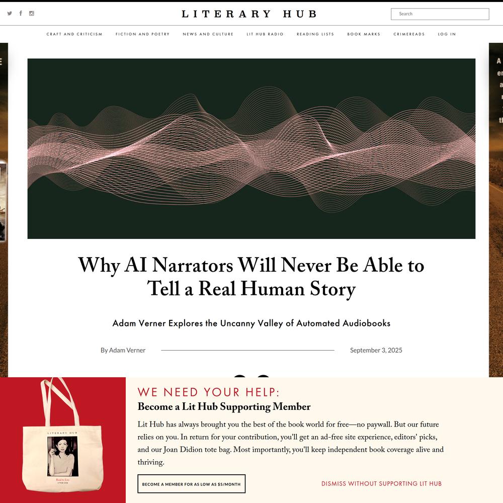The image size is (503, 503).
Task: Open the Craft and Criticism menu
Action: point(74,34)
